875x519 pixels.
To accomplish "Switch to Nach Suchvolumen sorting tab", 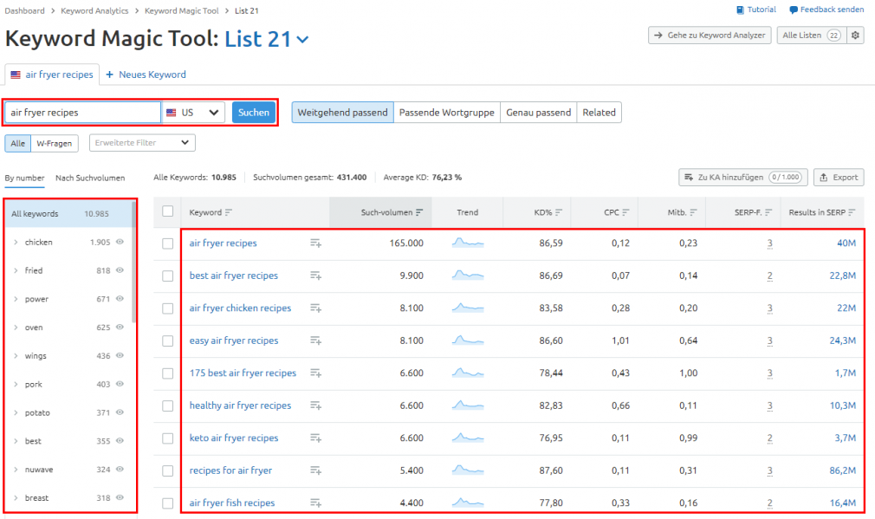I will coord(90,178).
